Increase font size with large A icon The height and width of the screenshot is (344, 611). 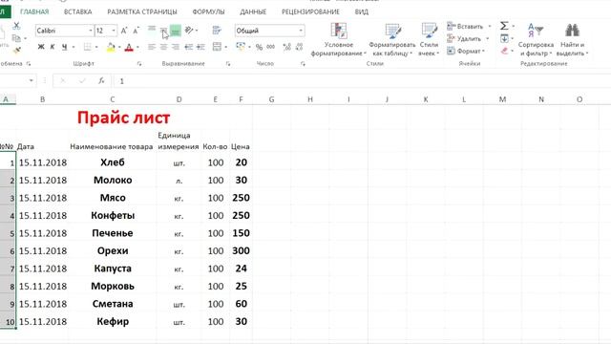point(124,31)
